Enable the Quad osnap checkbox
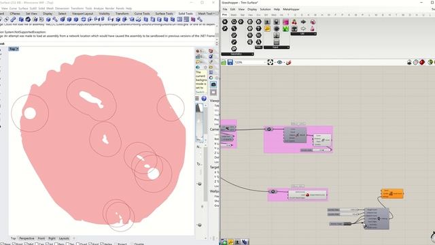 pyautogui.click(x=77, y=244)
